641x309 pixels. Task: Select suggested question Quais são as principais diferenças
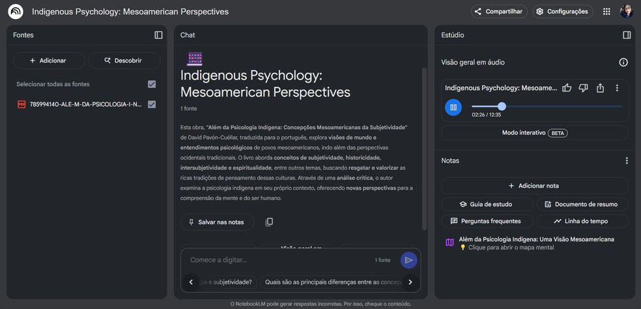(x=333, y=282)
